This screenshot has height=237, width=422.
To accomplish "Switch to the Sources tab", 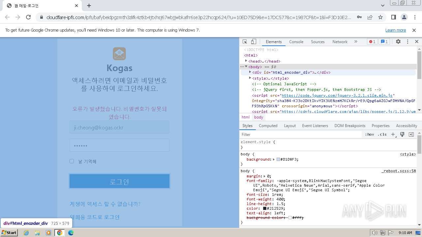I will 318,42.
